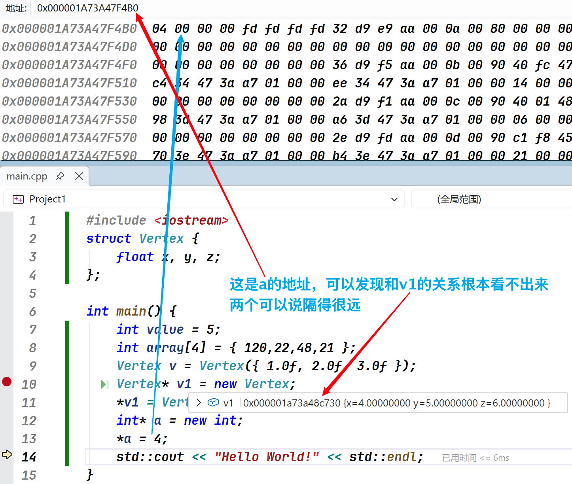Open the global scope (全局范围) dropdown
Image resolution: width=572 pixels, height=484 pixels.
pyautogui.click(x=492, y=199)
